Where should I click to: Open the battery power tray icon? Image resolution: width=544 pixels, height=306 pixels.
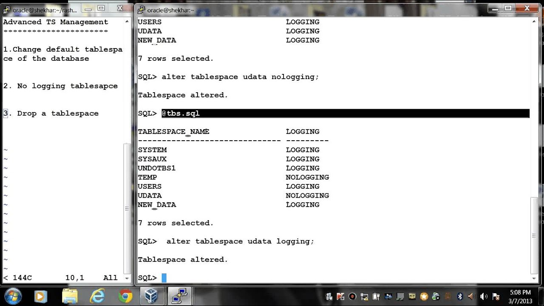tap(376, 297)
